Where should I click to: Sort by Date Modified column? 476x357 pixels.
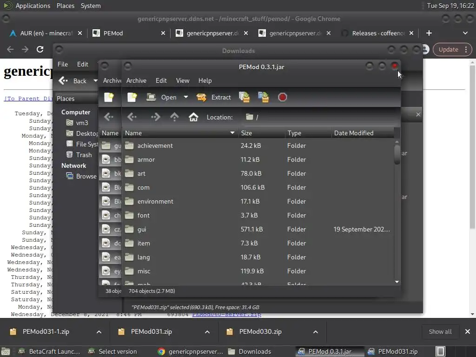coord(363,133)
